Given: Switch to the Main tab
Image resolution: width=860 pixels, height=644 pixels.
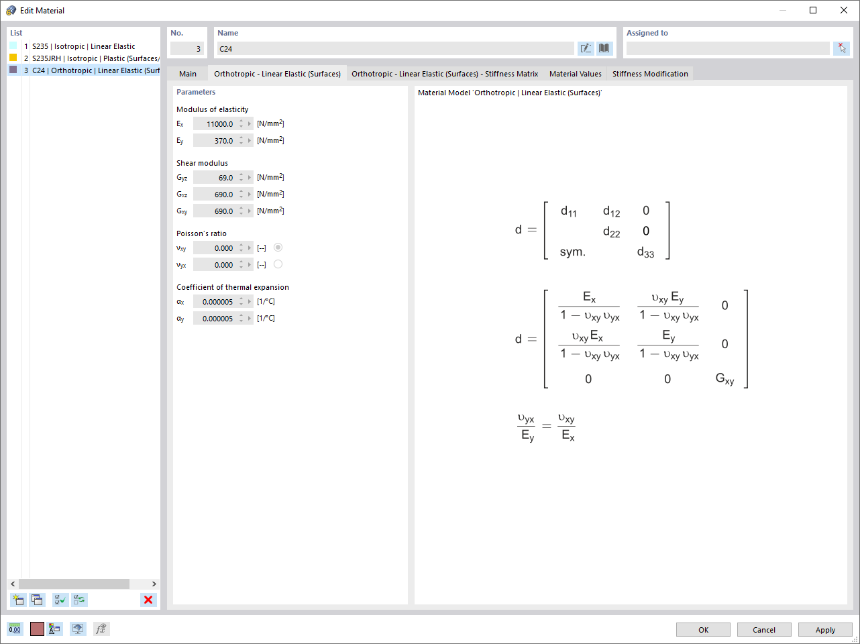Looking at the screenshot, I should [188, 74].
